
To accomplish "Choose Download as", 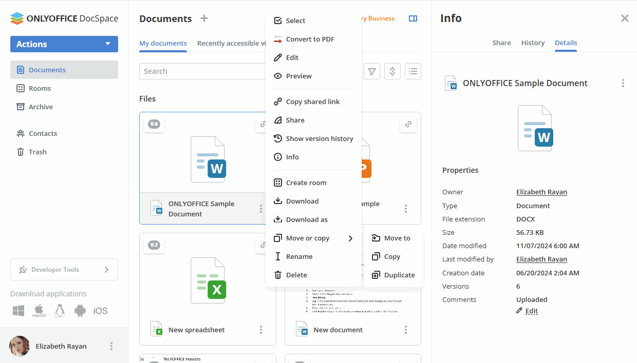I will pos(313,219).
